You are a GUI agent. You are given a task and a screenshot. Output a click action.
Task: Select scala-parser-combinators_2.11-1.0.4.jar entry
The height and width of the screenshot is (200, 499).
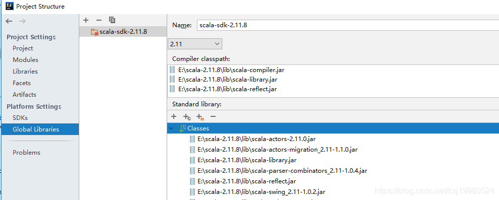[282, 170]
